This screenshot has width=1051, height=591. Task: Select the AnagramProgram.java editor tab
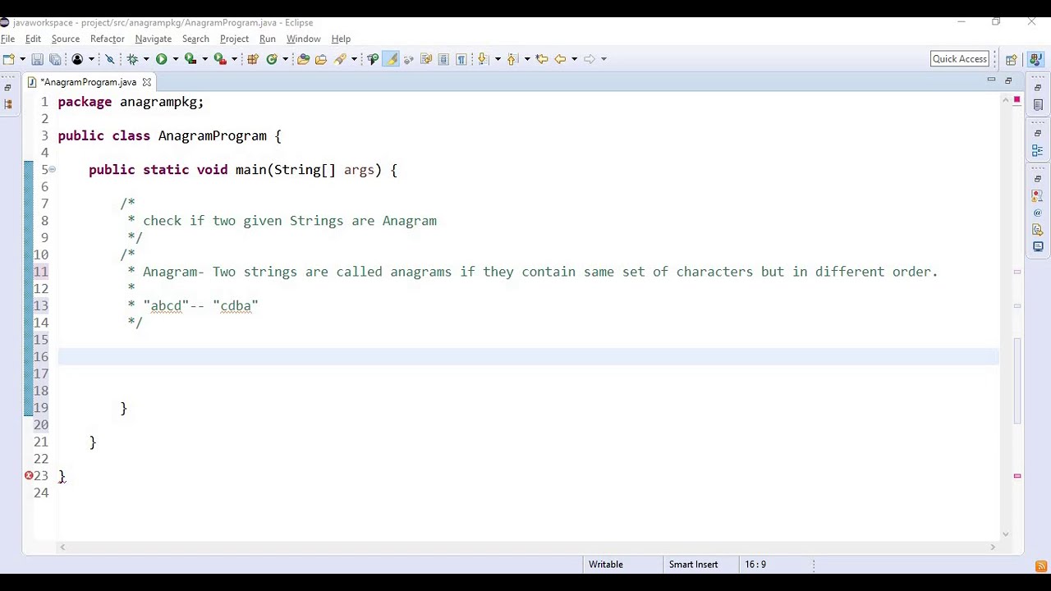tap(88, 82)
